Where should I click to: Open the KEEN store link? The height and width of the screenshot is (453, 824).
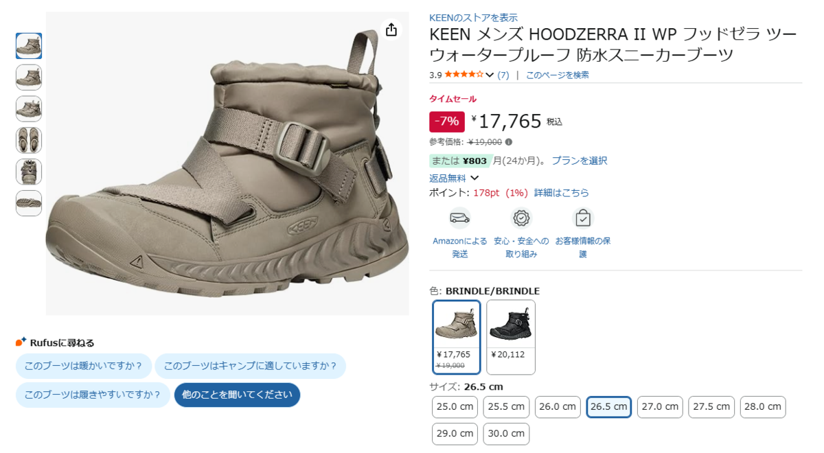(x=473, y=18)
